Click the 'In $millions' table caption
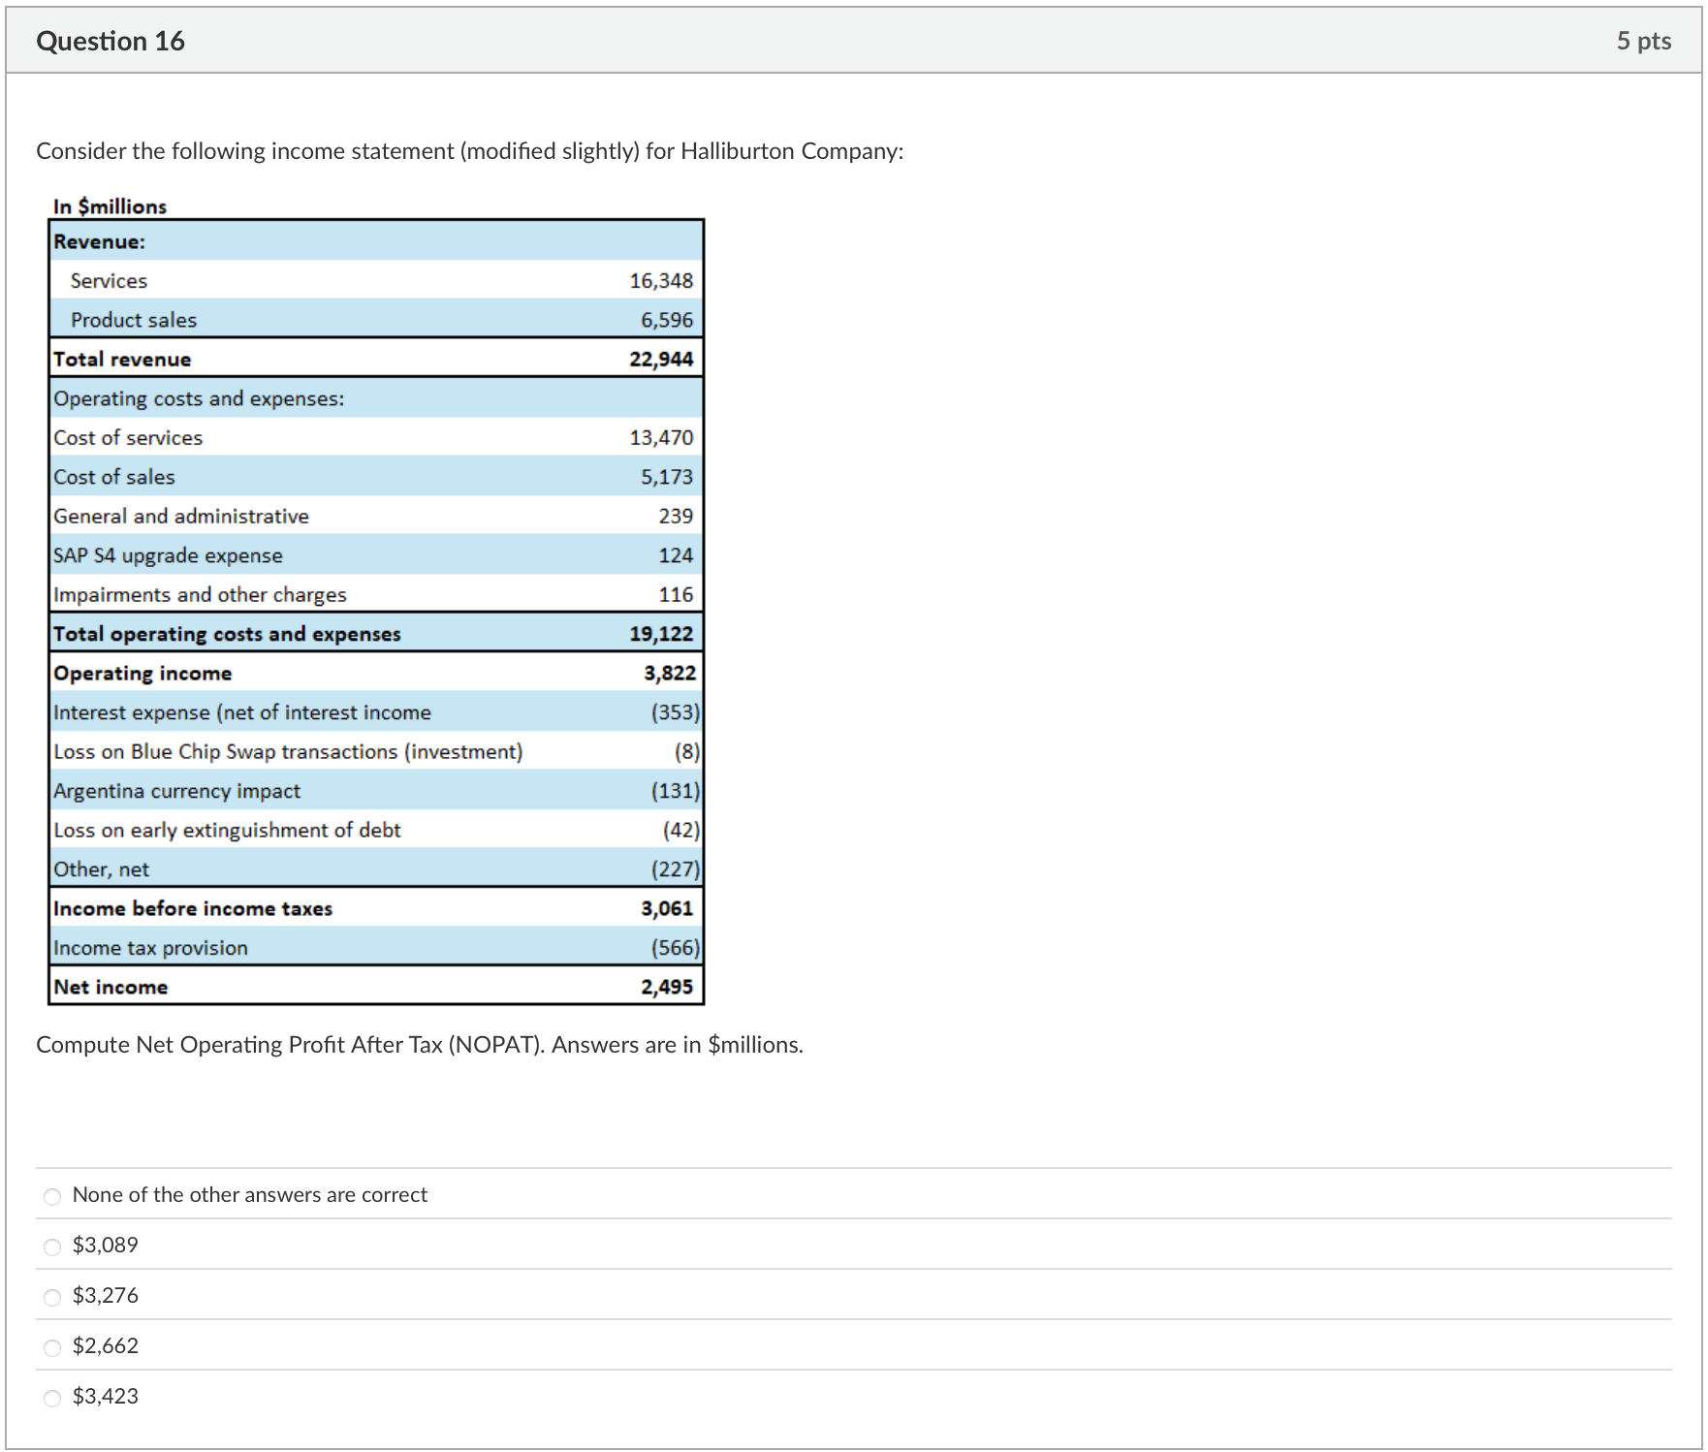Viewport: 1708px width, 1452px height. pyautogui.click(x=109, y=205)
